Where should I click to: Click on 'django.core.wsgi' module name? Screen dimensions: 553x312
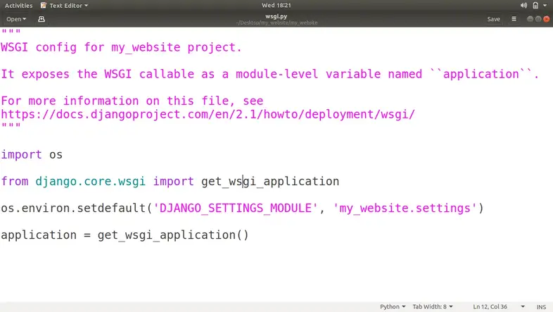(x=90, y=182)
